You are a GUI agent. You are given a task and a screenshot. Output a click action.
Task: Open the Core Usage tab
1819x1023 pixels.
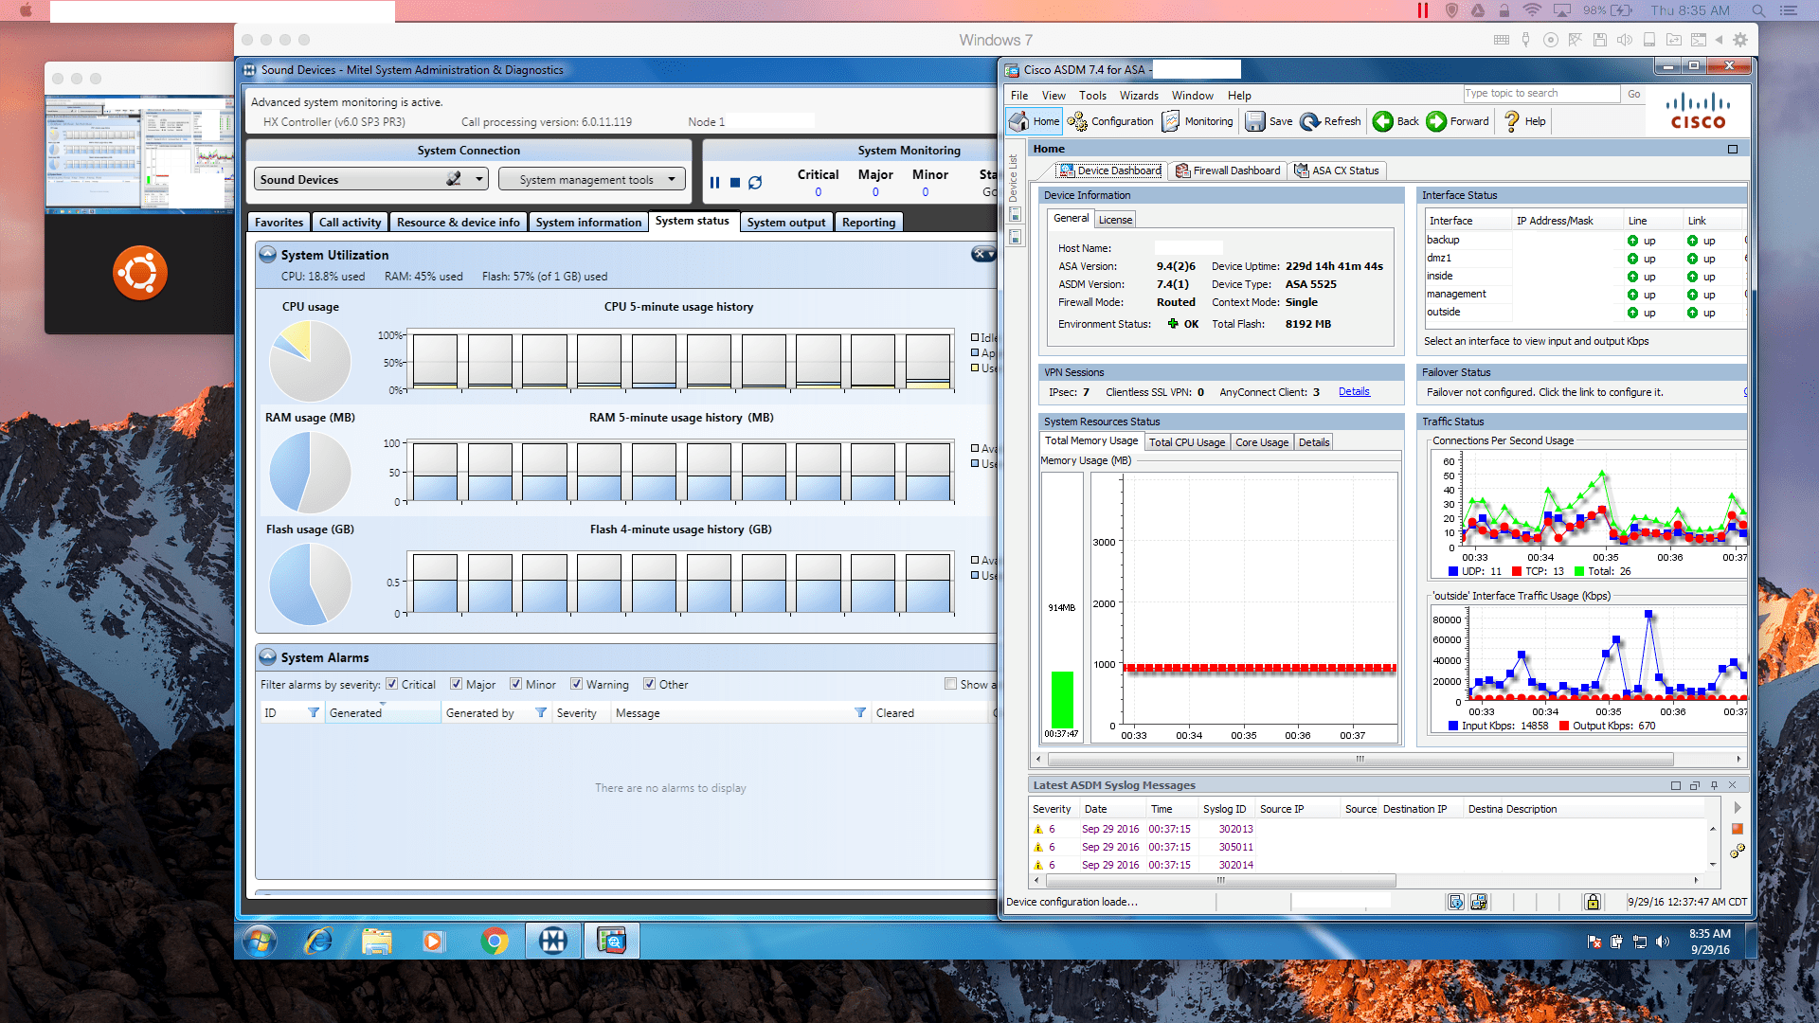[1262, 442]
